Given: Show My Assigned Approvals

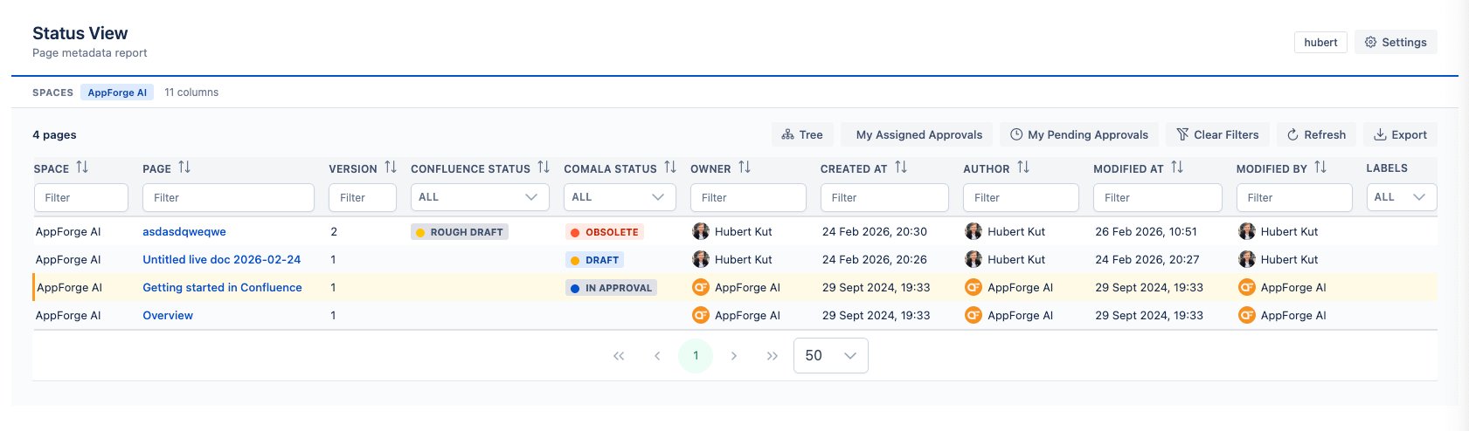Looking at the screenshot, I should tap(917, 134).
